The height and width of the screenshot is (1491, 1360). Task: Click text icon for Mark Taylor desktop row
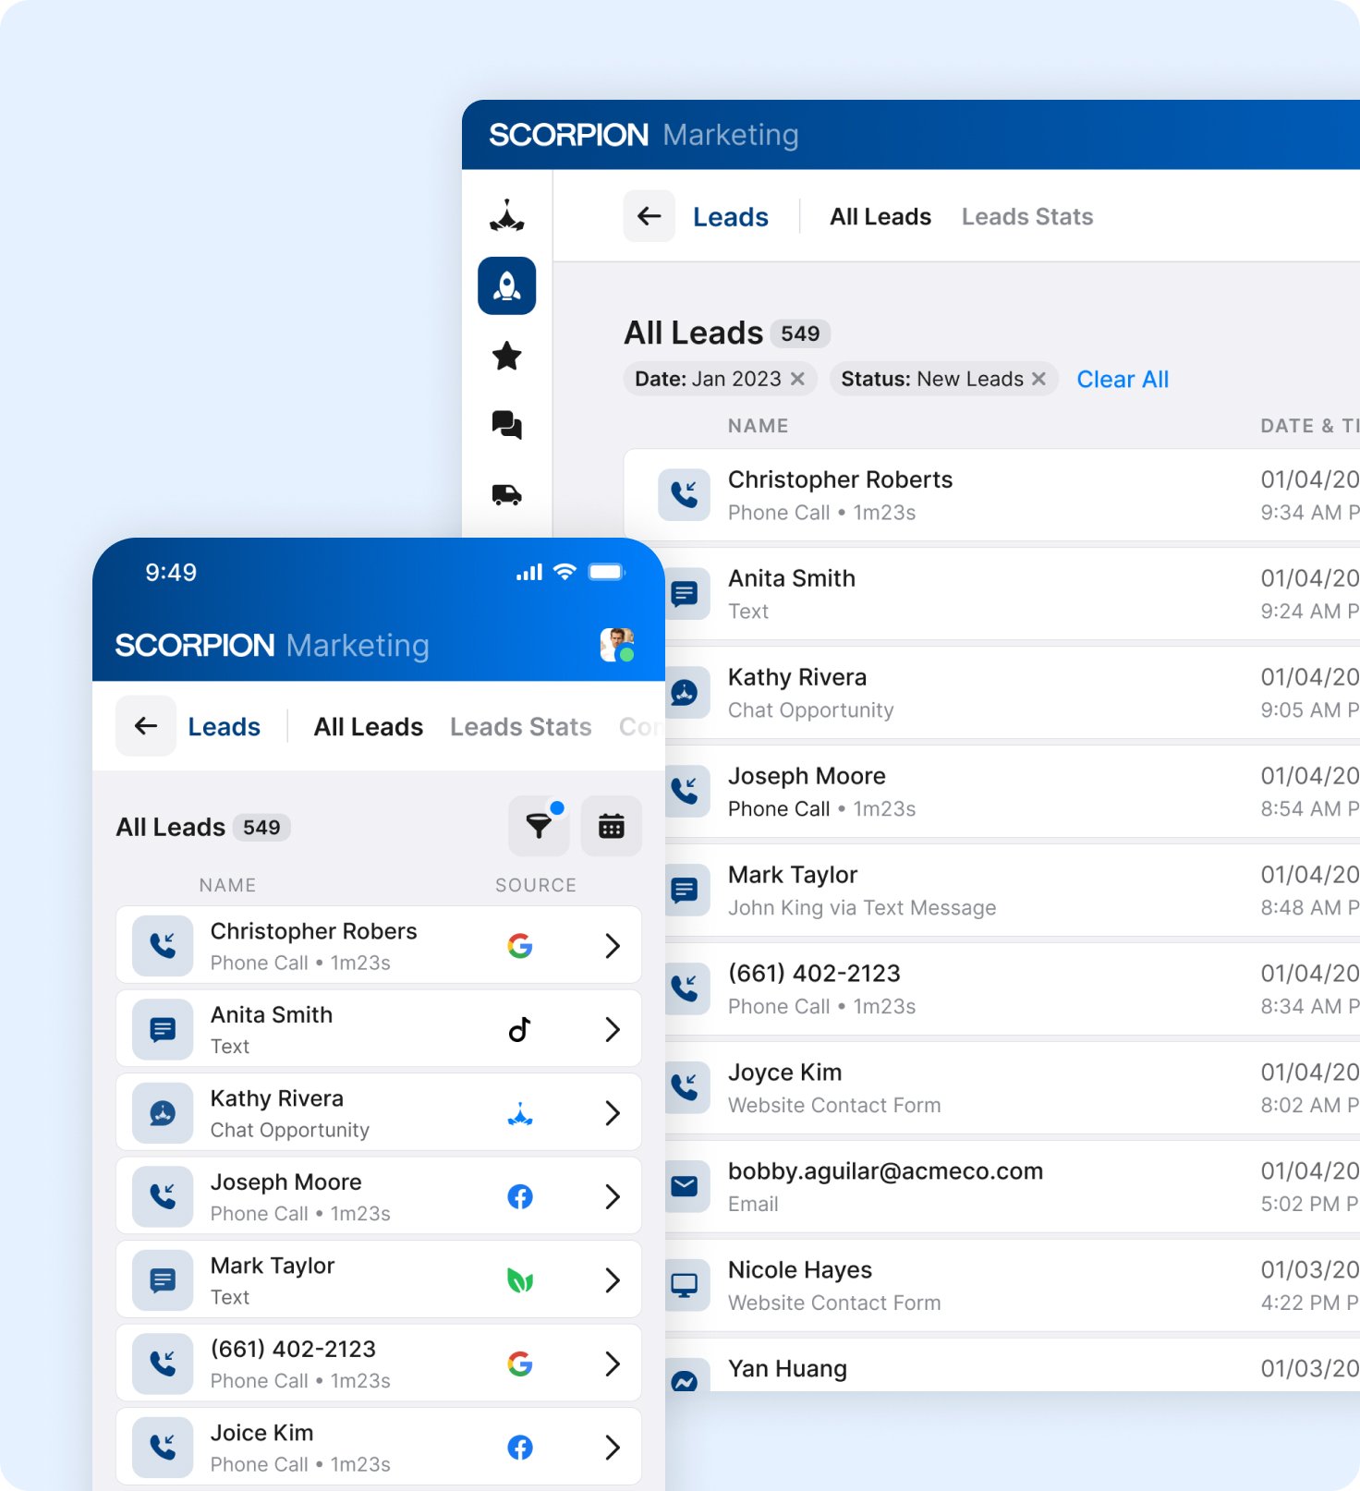685,890
